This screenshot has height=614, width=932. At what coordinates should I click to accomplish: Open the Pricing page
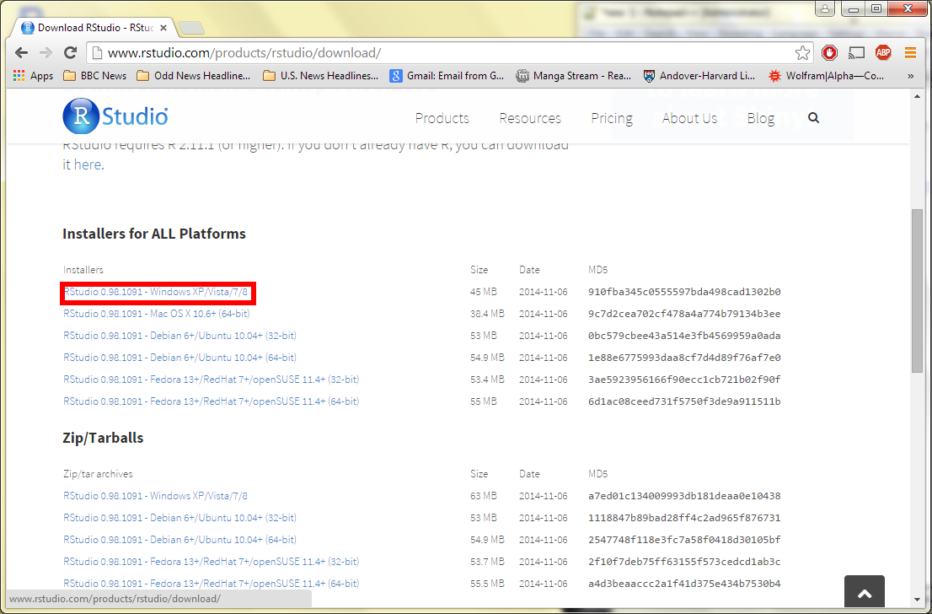point(612,118)
